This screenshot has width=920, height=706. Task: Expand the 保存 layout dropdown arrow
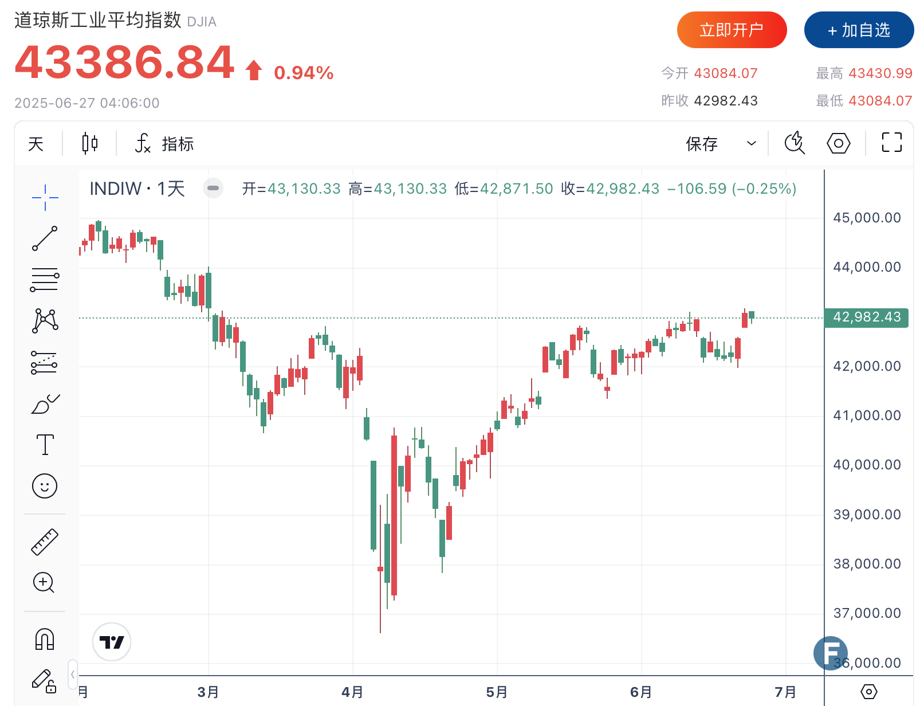coord(752,143)
